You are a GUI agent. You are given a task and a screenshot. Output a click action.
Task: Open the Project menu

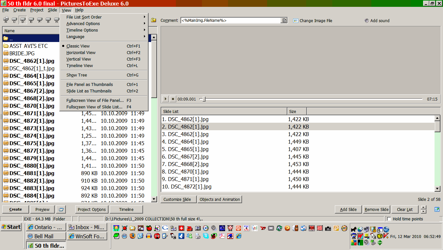(x=37, y=10)
